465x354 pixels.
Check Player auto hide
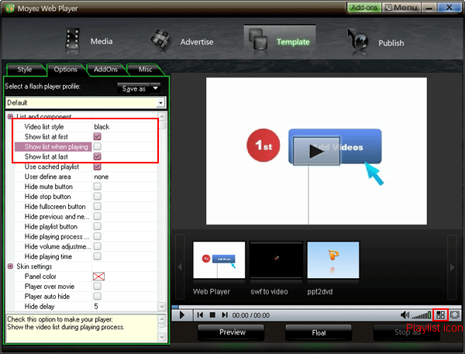pyautogui.click(x=98, y=296)
